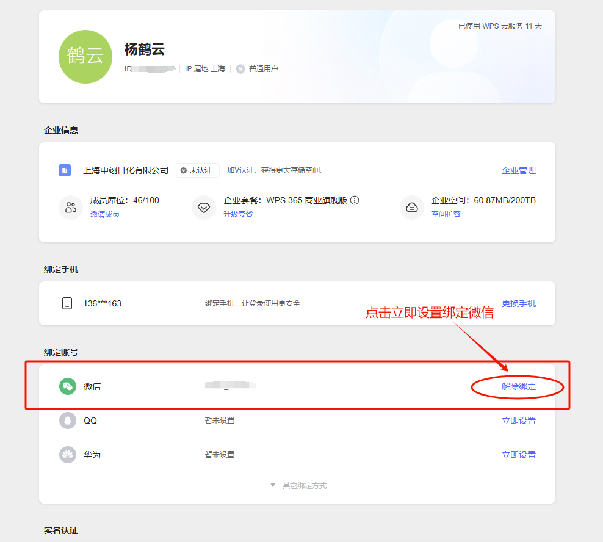Click the grey QQ penguin icon
Viewport: 603px width, 542px height.
click(x=68, y=421)
